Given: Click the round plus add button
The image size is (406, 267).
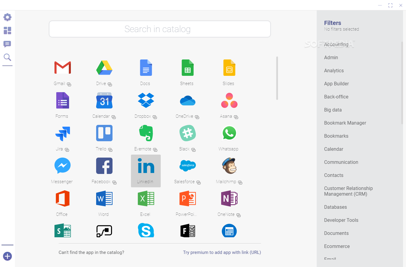Looking at the screenshot, I should coord(7,256).
